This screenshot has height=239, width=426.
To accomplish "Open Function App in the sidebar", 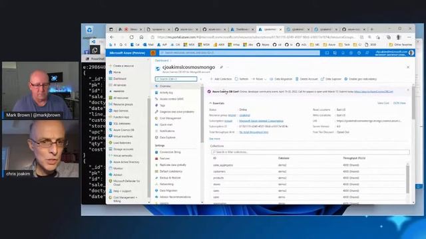I will pos(121,117).
